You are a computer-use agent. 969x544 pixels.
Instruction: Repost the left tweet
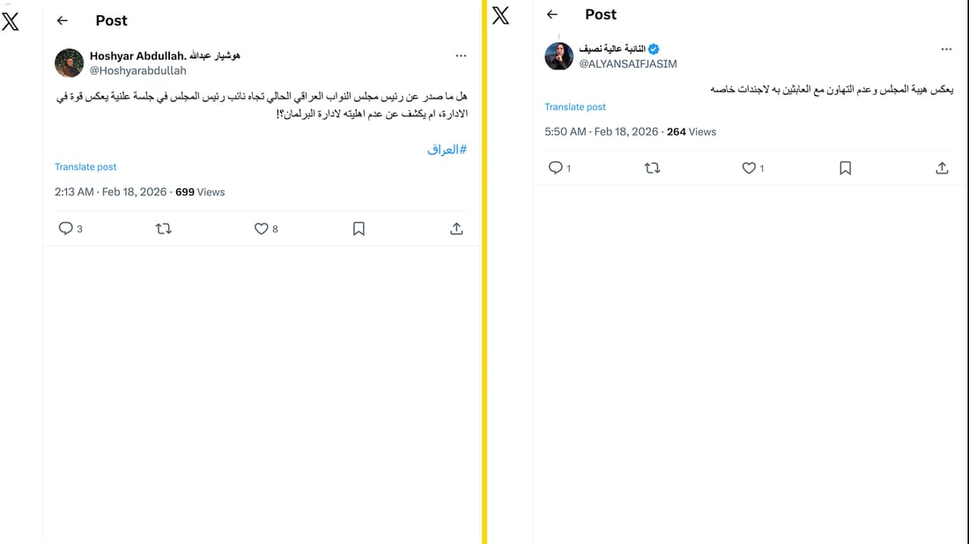pos(164,228)
